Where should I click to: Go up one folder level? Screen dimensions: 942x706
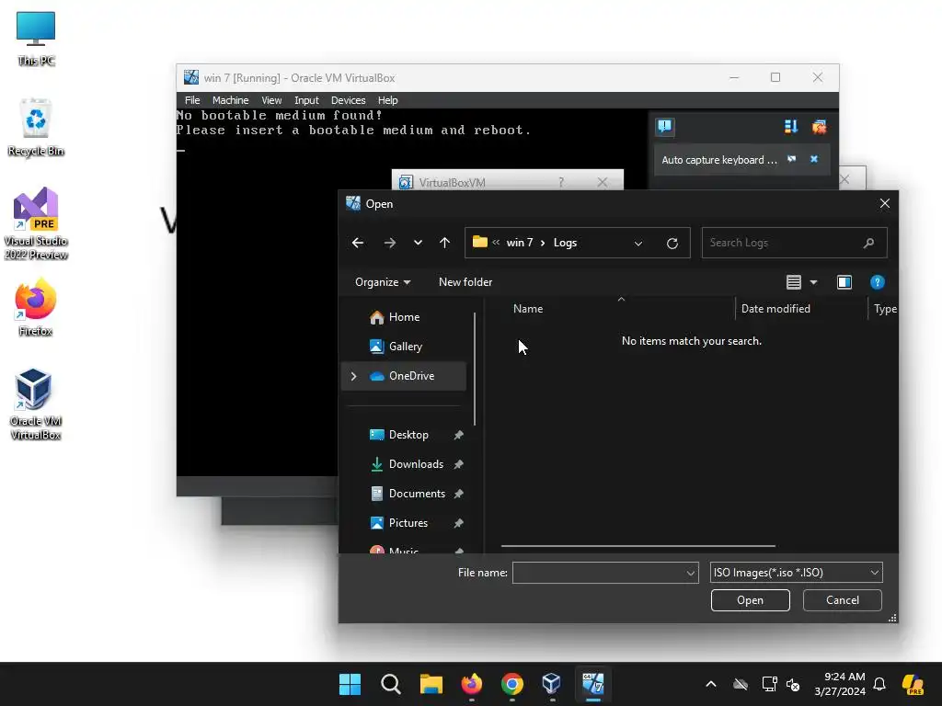[x=444, y=243]
